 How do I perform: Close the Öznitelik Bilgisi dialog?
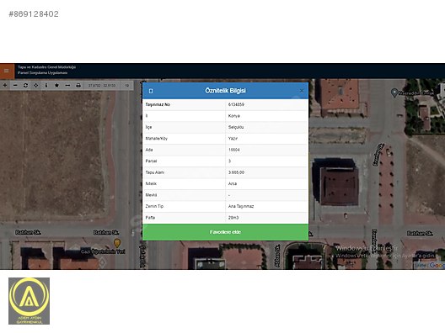[x=302, y=91]
